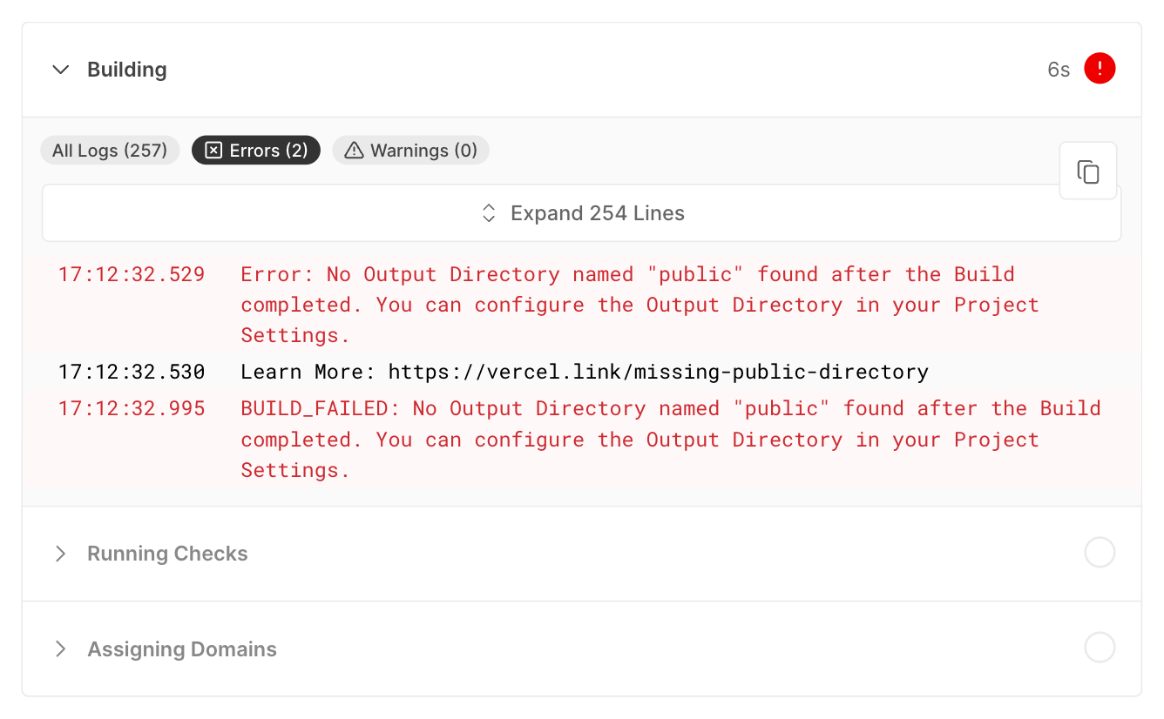Click the Running Checks status circle
This screenshot has height=719, width=1164.
point(1100,553)
